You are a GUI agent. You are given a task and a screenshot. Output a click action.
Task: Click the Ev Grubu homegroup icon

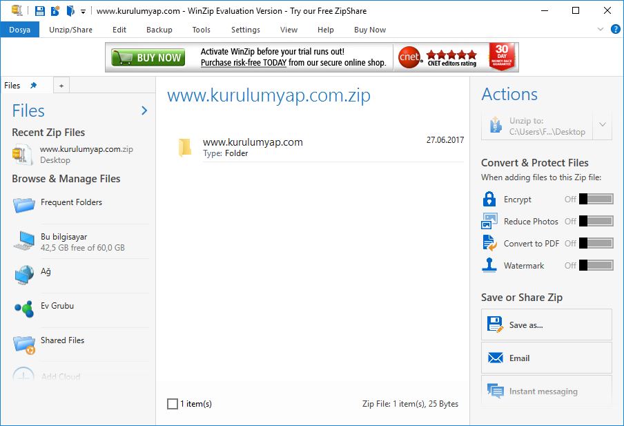coord(24,309)
